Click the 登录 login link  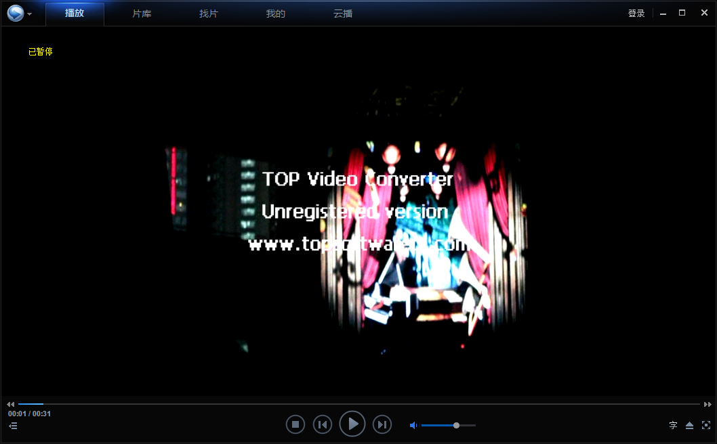click(636, 14)
